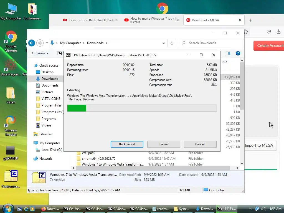The image size is (284, 213).
Task: Click the Create Account button on MEGA
Action: click(269, 46)
